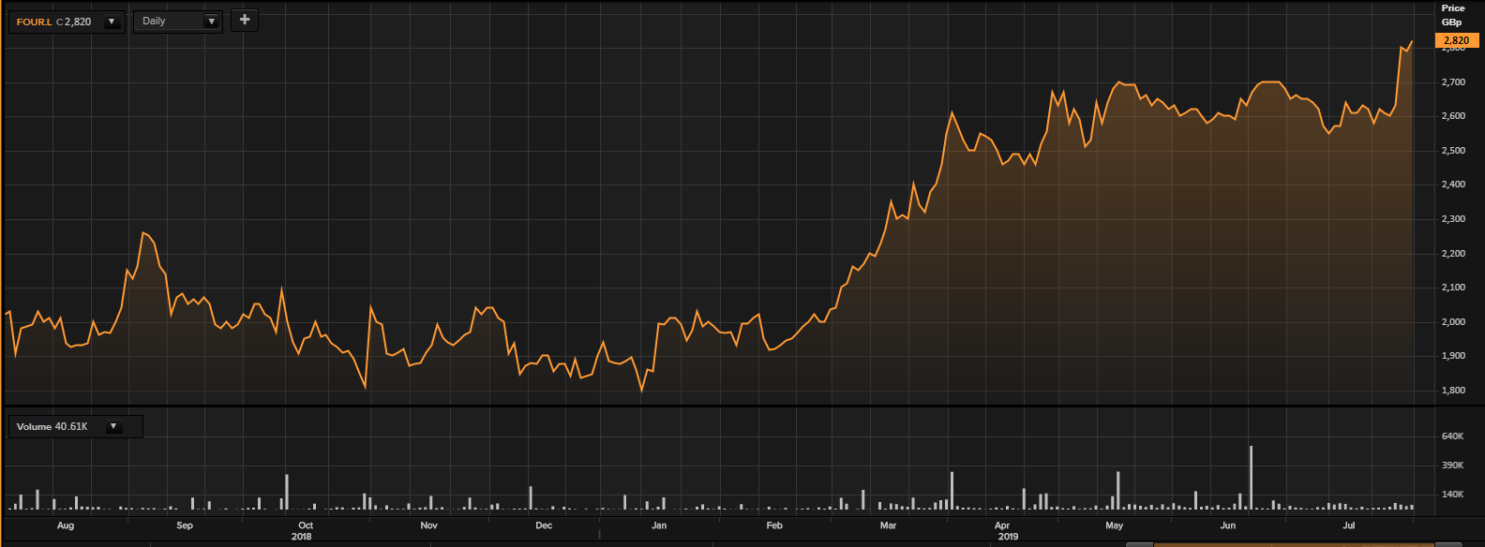This screenshot has width=1485, height=547.
Task: Click the 2,500 price axis label
Action: point(1453,151)
